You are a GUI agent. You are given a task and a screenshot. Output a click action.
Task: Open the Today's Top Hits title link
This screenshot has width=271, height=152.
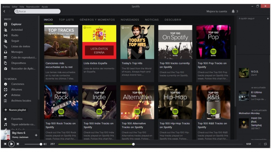tap(132, 63)
